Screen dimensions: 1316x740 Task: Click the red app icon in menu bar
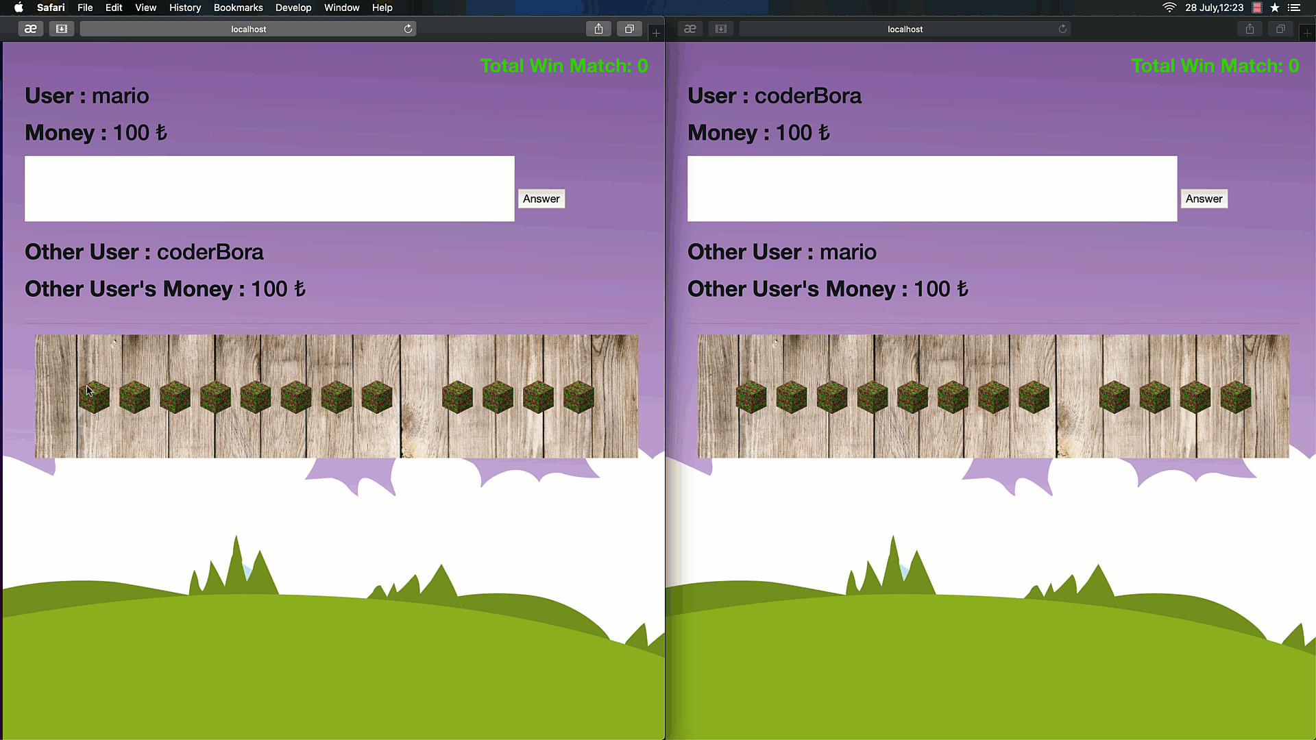click(1257, 8)
